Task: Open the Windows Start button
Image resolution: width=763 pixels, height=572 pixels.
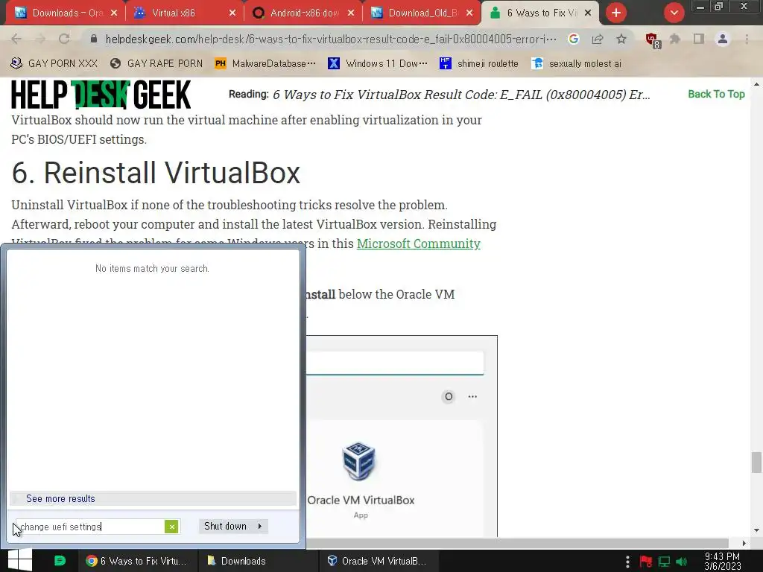Action: pyautogui.click(x=20, y=560)
